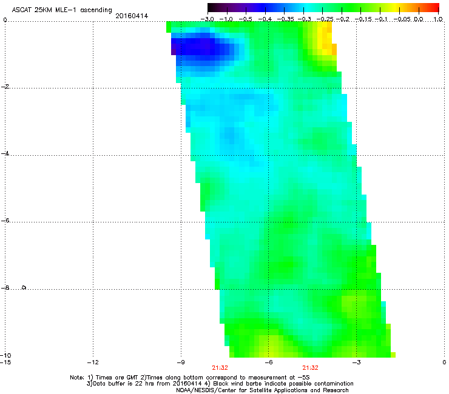Select the date label 20160414
Screen dimensions: 449x394
coord(132,16)
